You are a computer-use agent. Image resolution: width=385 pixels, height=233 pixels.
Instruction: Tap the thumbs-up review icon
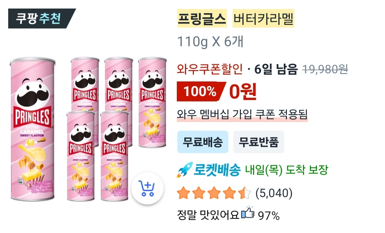(x=247, y=212)
